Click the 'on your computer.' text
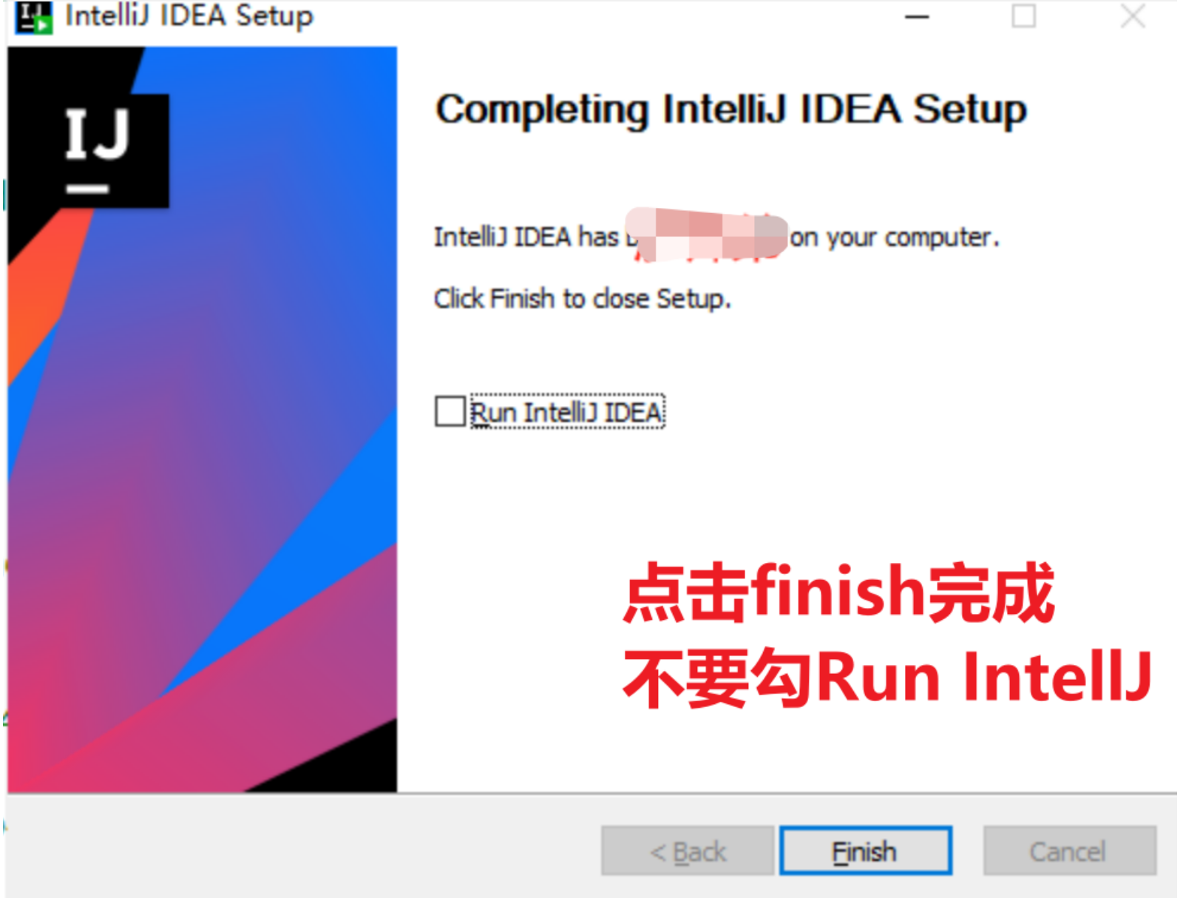The width and height of the screenshot is (1183, 898). coord(895,237)
